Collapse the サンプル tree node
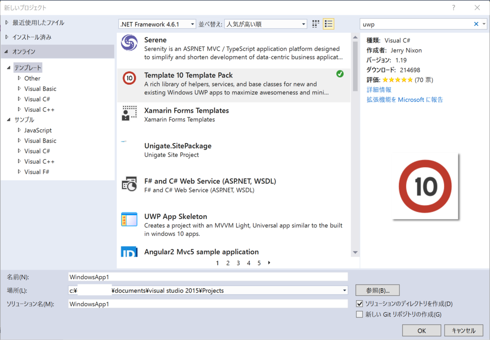The height and width of the screenshot is (340, 490). coord(9,120)
